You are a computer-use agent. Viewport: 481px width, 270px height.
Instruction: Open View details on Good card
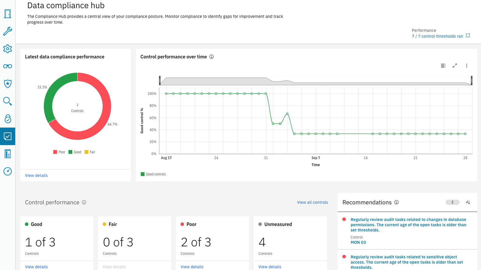pyautogui.click(x=36, y=267)
